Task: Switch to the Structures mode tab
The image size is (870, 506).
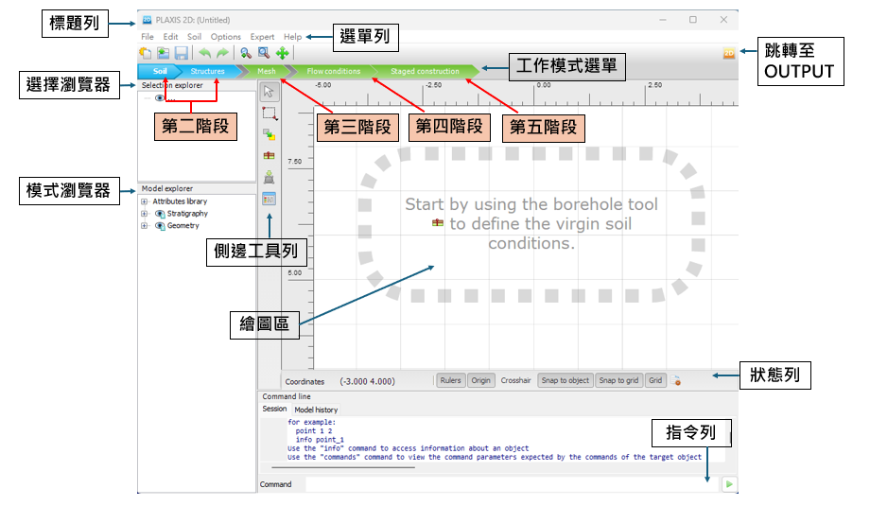Action: [207, 71]
